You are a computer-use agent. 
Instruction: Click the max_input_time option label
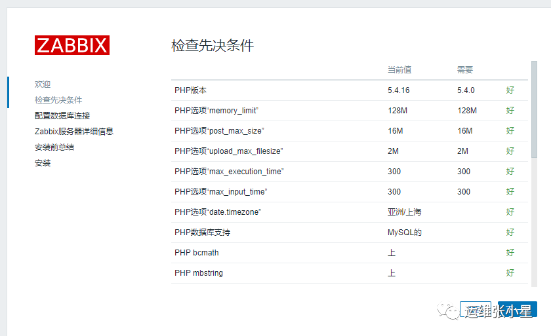[221, 192]
